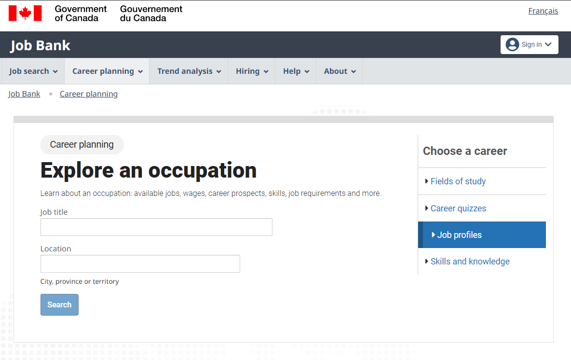
Task: Open the Hiring menu
Action: (252, 71)
